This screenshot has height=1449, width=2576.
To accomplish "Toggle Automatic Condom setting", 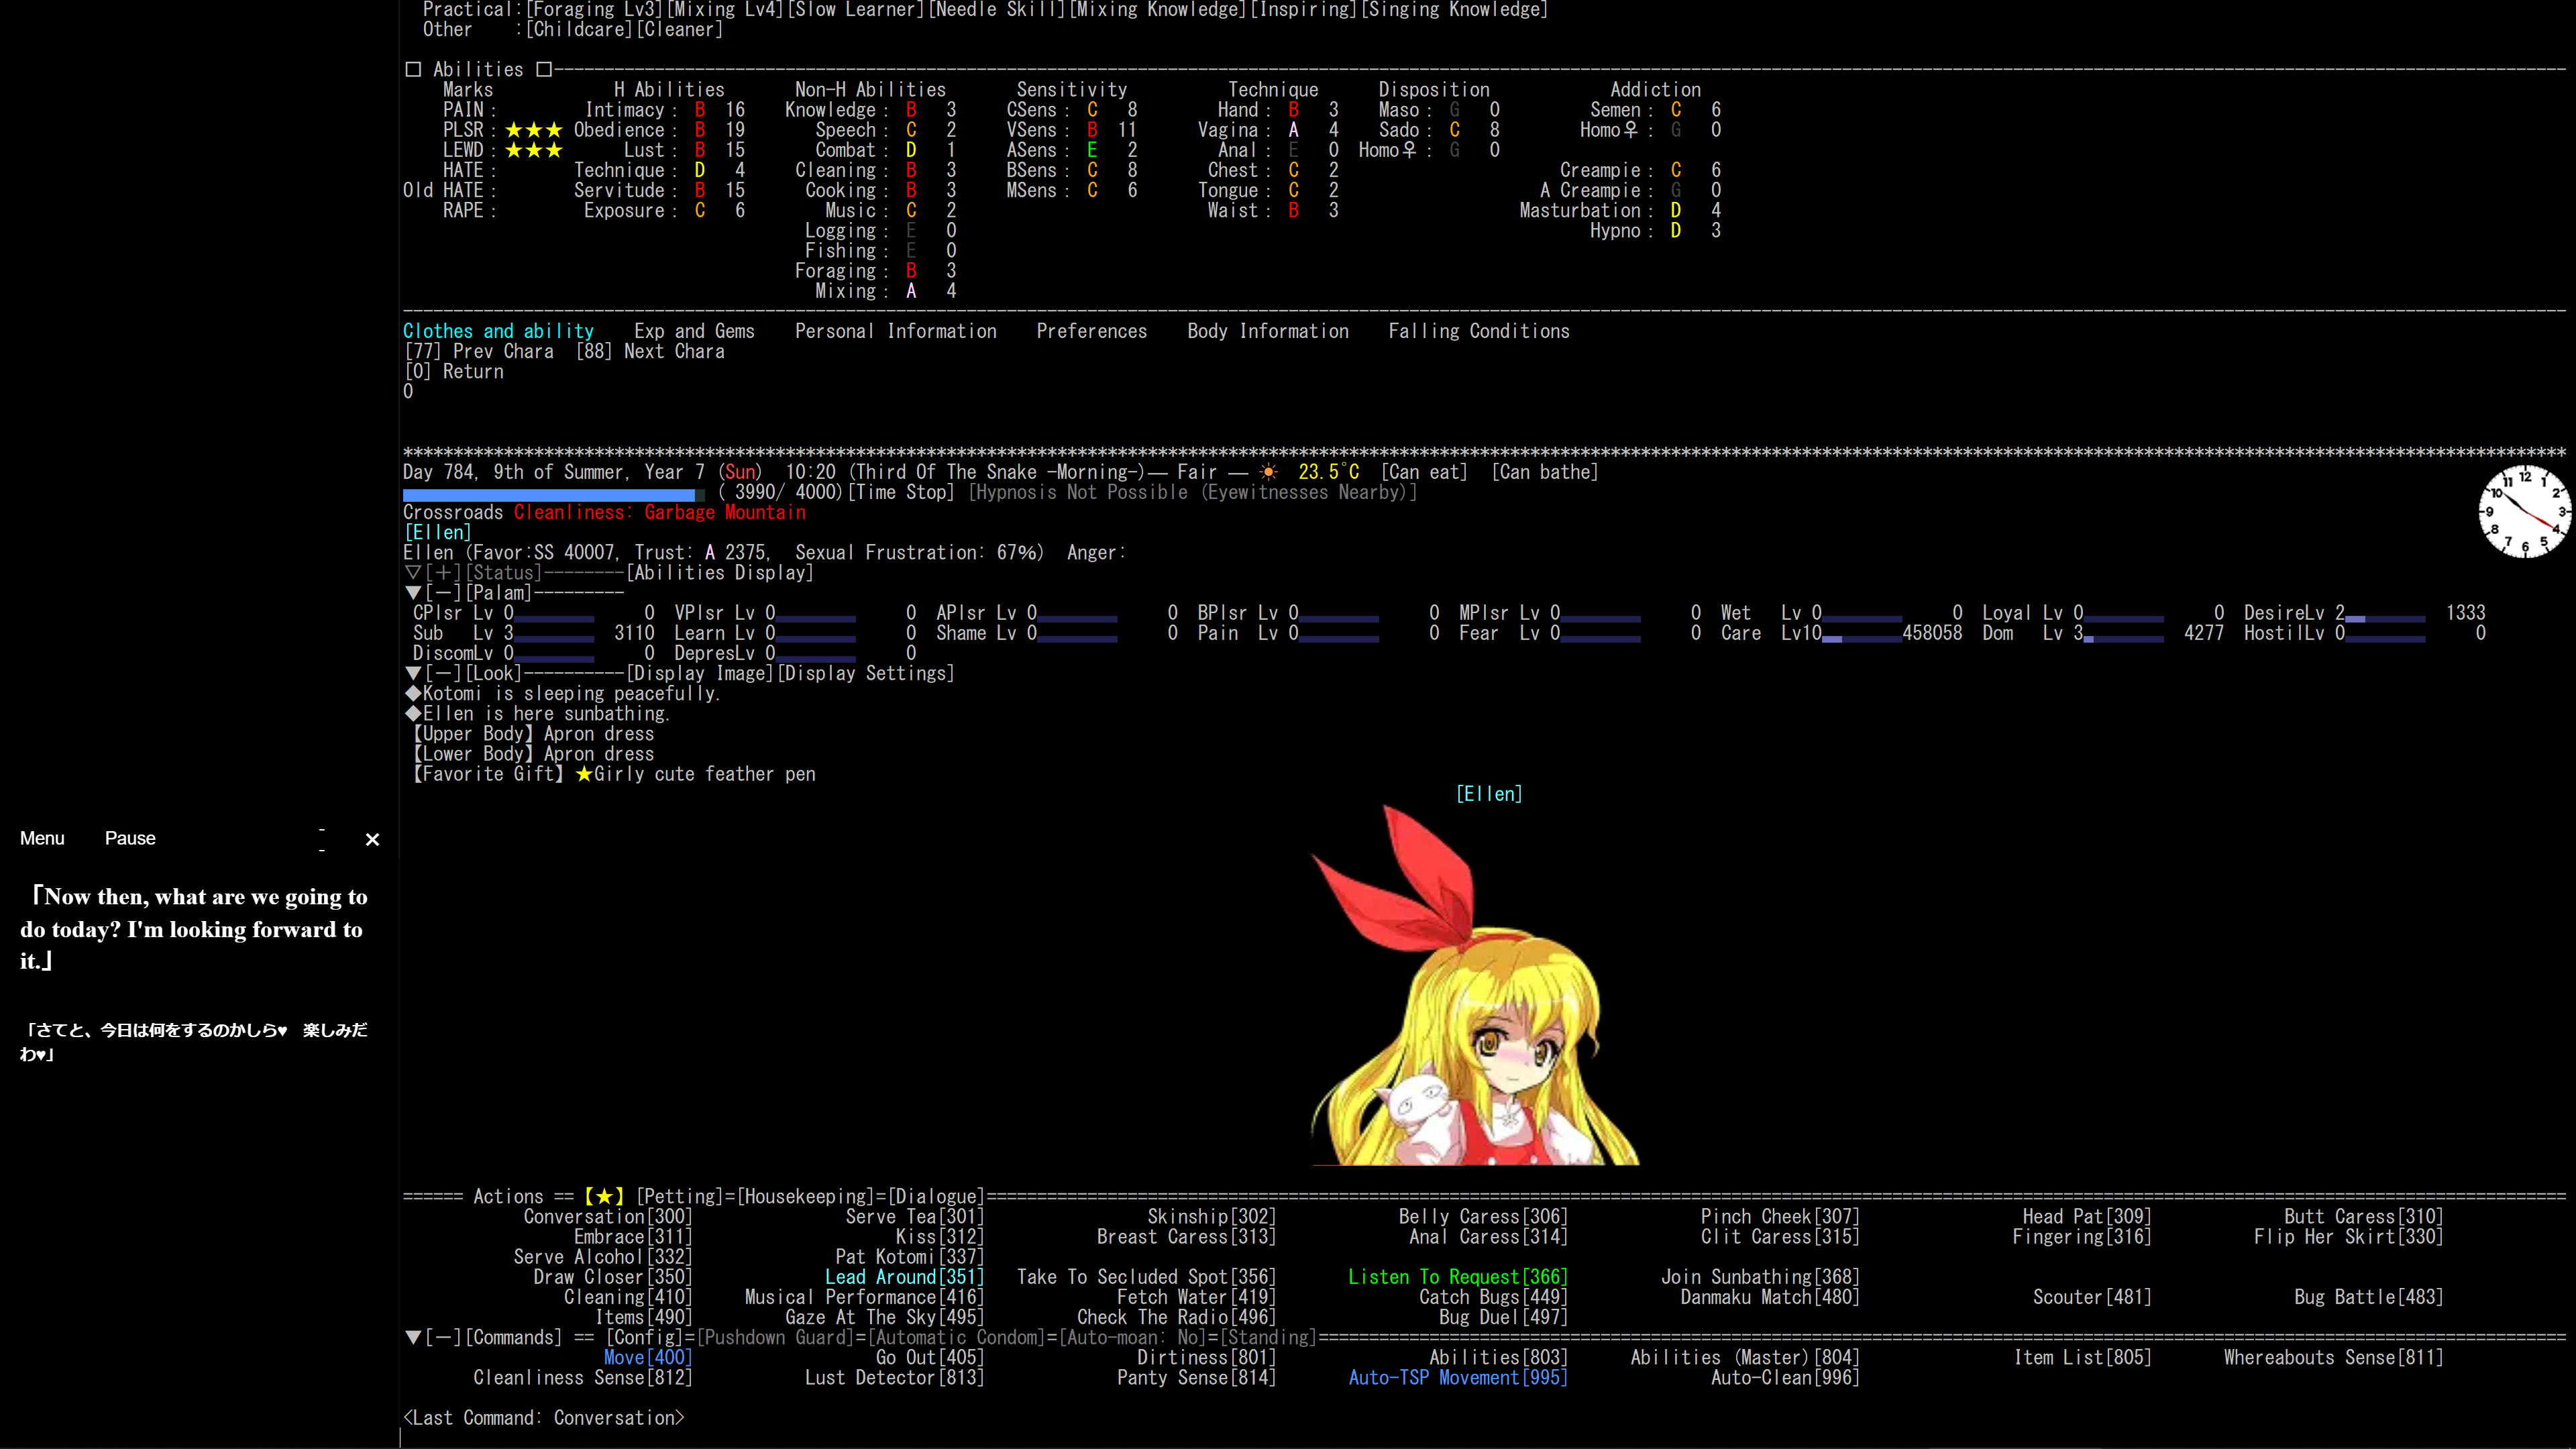I will tap(956, 1337).
